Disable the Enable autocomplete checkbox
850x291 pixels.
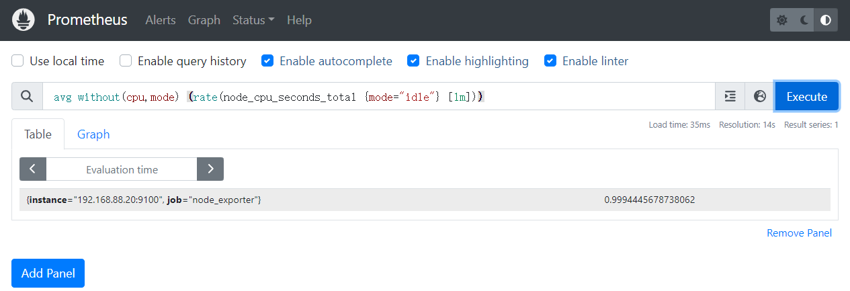coord(267,61)
